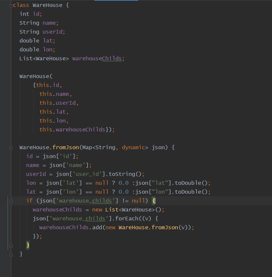Click the 'String name;' field declaration

point(39,23)
